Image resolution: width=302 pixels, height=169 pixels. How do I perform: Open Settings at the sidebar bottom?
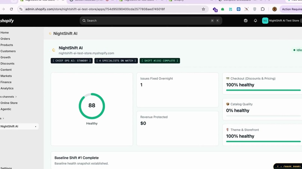(x=6, y=168)
